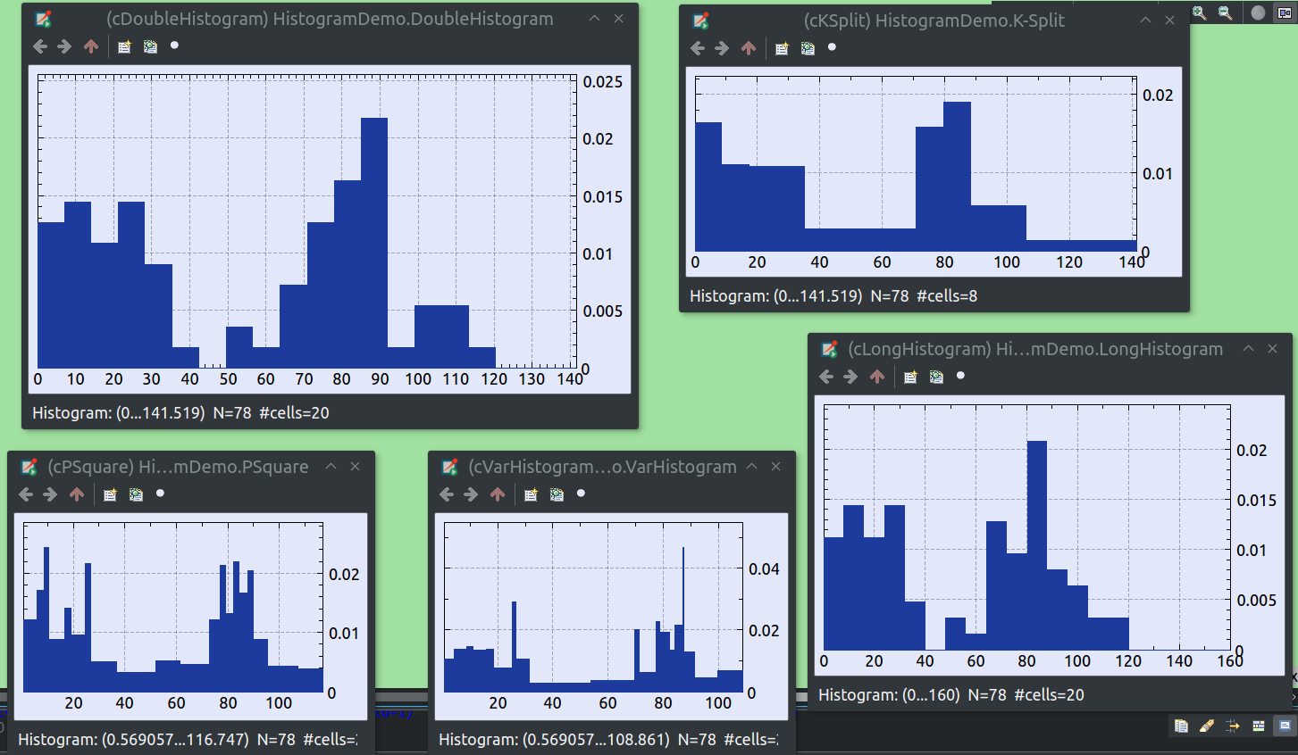1298x755 pixels.
Task: Click the white dot button in K-Split toolbar
Action: (832, 47)
